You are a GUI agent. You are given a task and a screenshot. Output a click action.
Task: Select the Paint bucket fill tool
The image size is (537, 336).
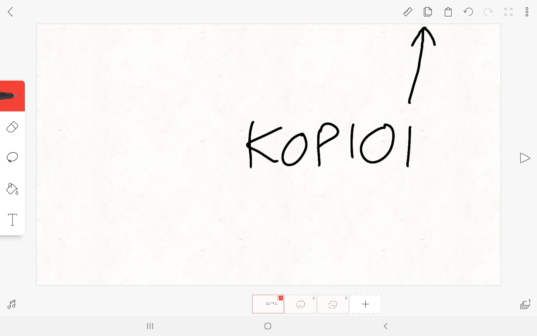coord(12,189)
